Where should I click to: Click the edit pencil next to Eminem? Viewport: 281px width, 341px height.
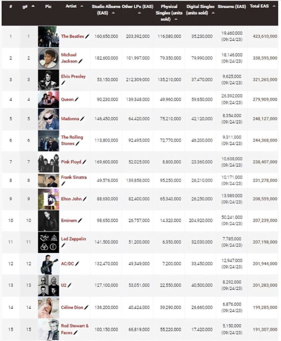coord(80,220)
